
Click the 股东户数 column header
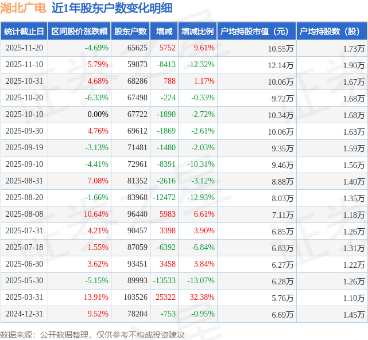click(x=130, y=31)
